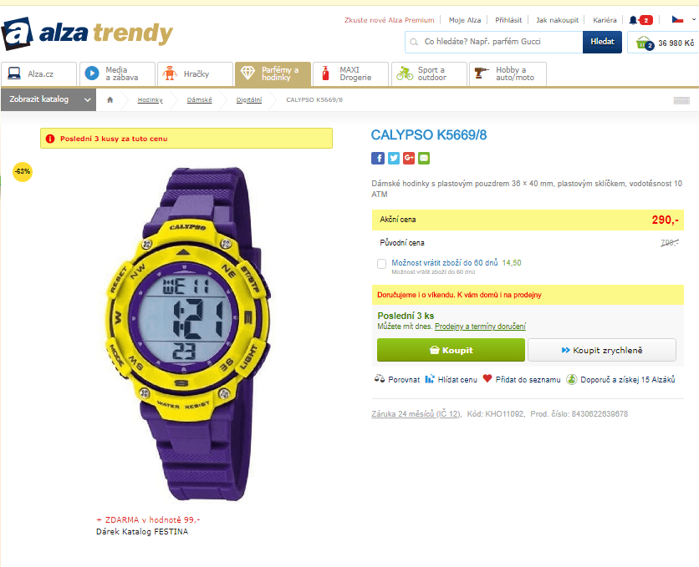Screen dimensions: 699x567
Task: Share via Google Plus icon
Action: [409, 158]
